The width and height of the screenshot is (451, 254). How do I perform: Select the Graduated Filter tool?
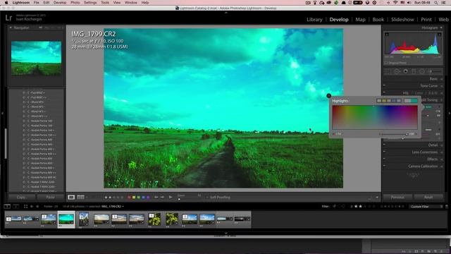tap(414, 71)
